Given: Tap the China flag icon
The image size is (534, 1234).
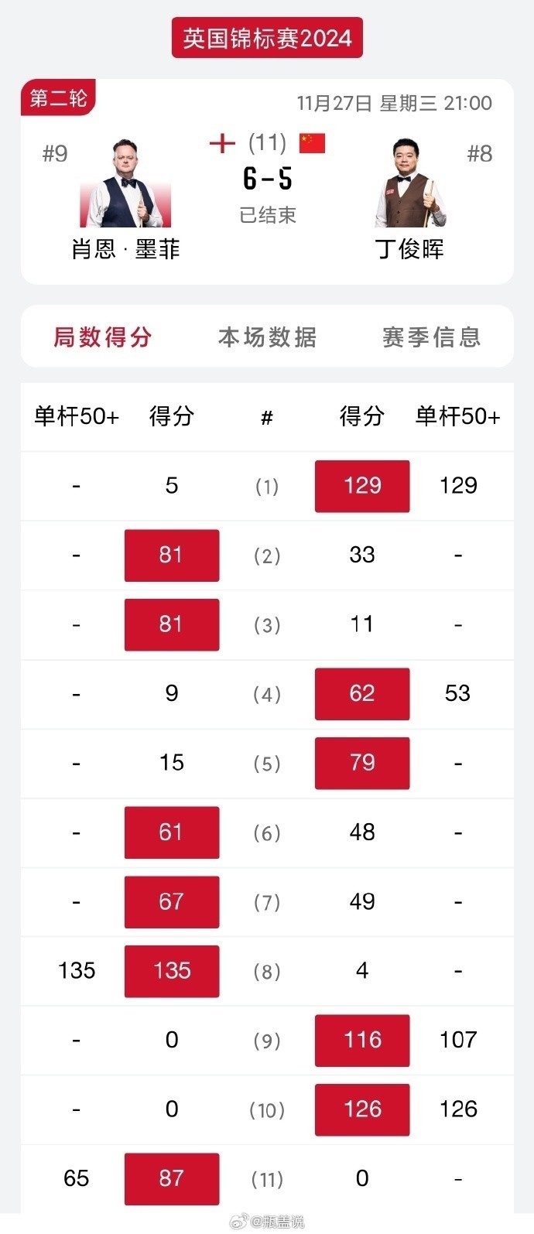Looking at the screenshot, I should pyautogui.click(x=312, y=144).
